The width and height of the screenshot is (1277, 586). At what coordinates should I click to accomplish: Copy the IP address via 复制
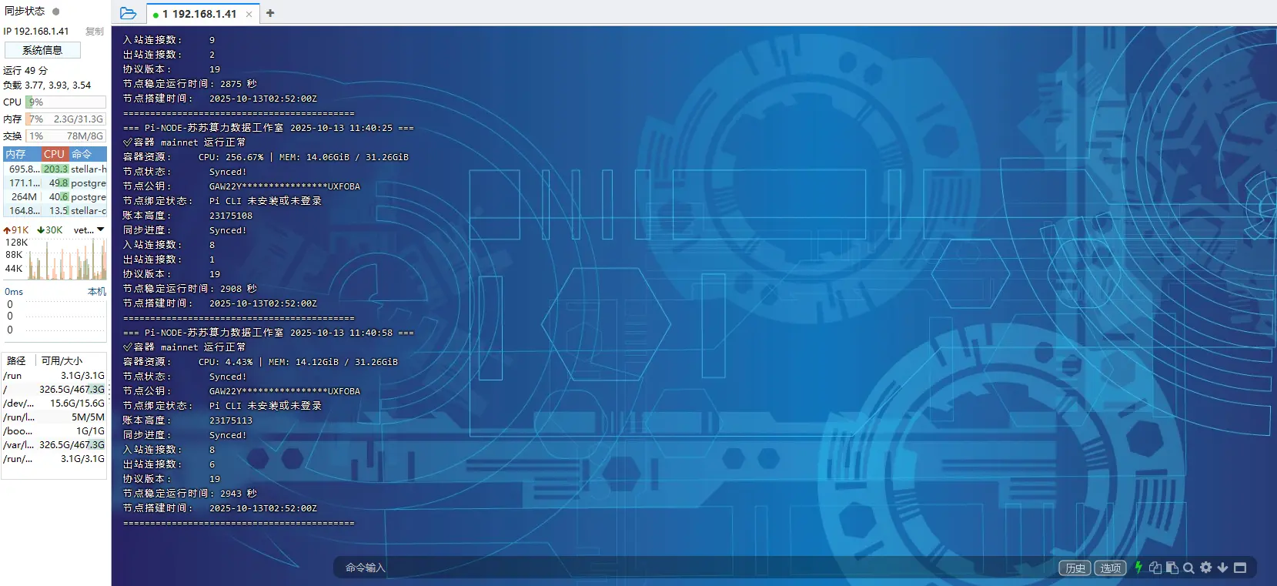(95, 32)
